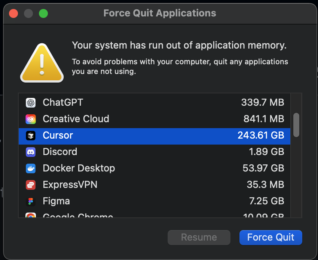Click the Cursor app icon
Screen dimensions: 318x260
click(x=31, y=135)
